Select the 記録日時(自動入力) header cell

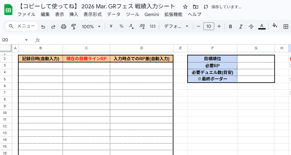click(x=41, y=59)
